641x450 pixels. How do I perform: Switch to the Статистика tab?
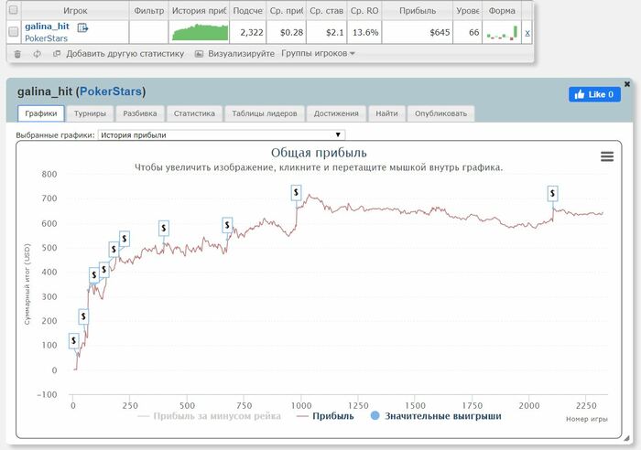pos(194,113)
